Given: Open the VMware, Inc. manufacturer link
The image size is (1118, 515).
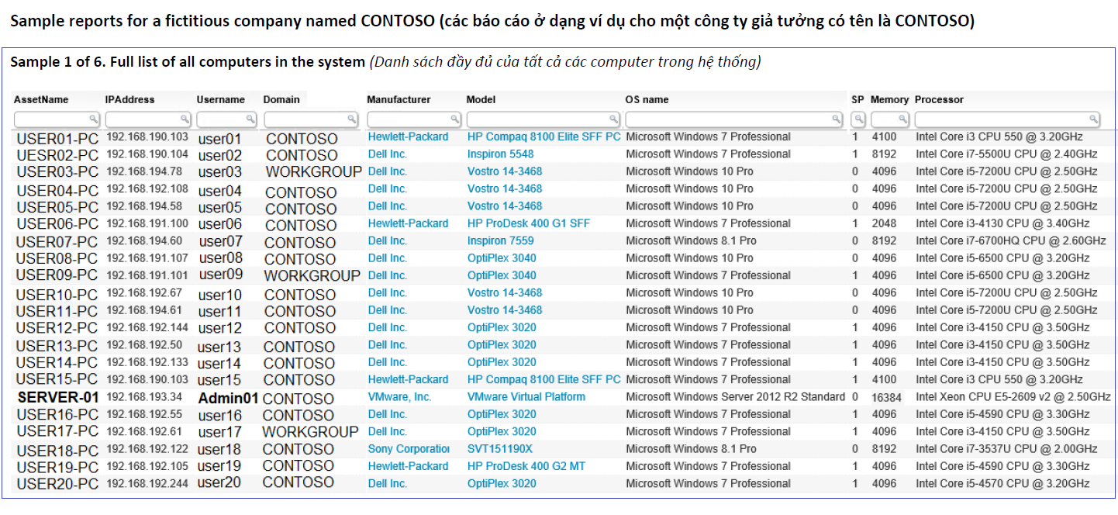Looking at the screenshot, I should click(x=399, y=396).
